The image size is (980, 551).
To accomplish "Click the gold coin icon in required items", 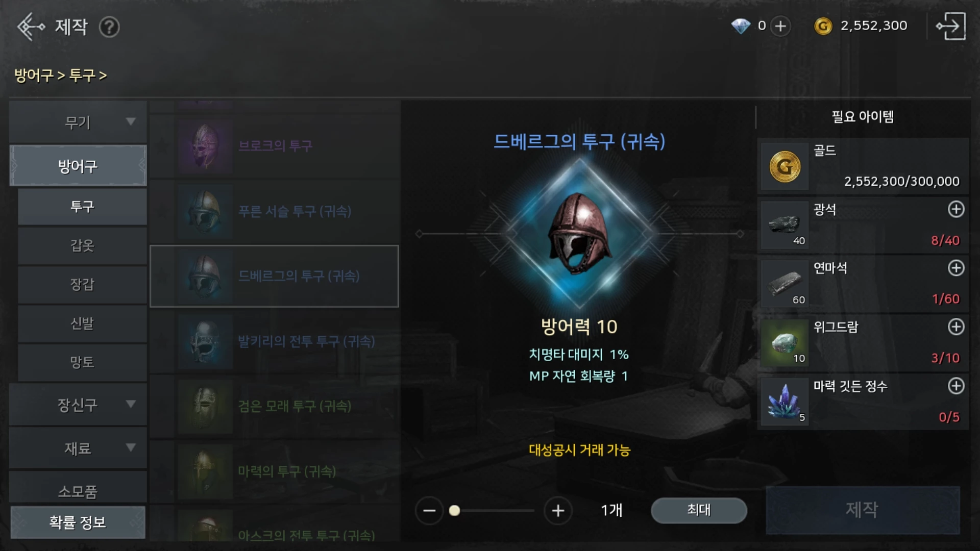I will (x=785, y=166).
